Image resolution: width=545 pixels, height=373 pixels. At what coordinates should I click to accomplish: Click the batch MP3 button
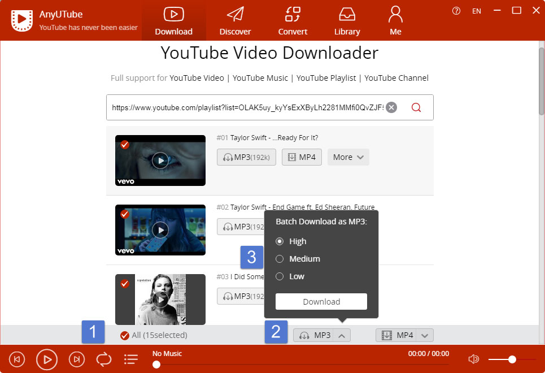[313, 336]
